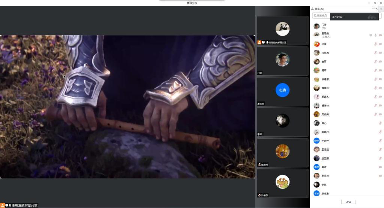384x208 pixels.
Task: Click the top-right sidebar menu button
Action: (x=381, y=9)
